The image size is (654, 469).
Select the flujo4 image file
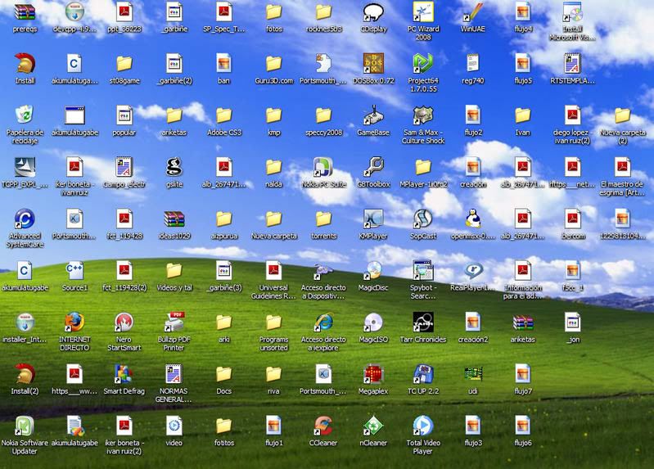coord(522,11)
